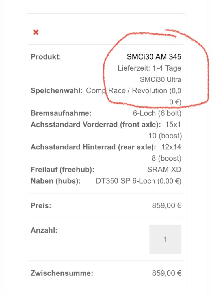Click the Achsstandard Hinterrad label
This screenshot has height=295, width=212.
[x=93, y=147]
